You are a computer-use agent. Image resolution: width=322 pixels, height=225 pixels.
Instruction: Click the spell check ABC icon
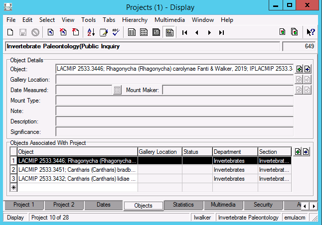tap(116, 32)
